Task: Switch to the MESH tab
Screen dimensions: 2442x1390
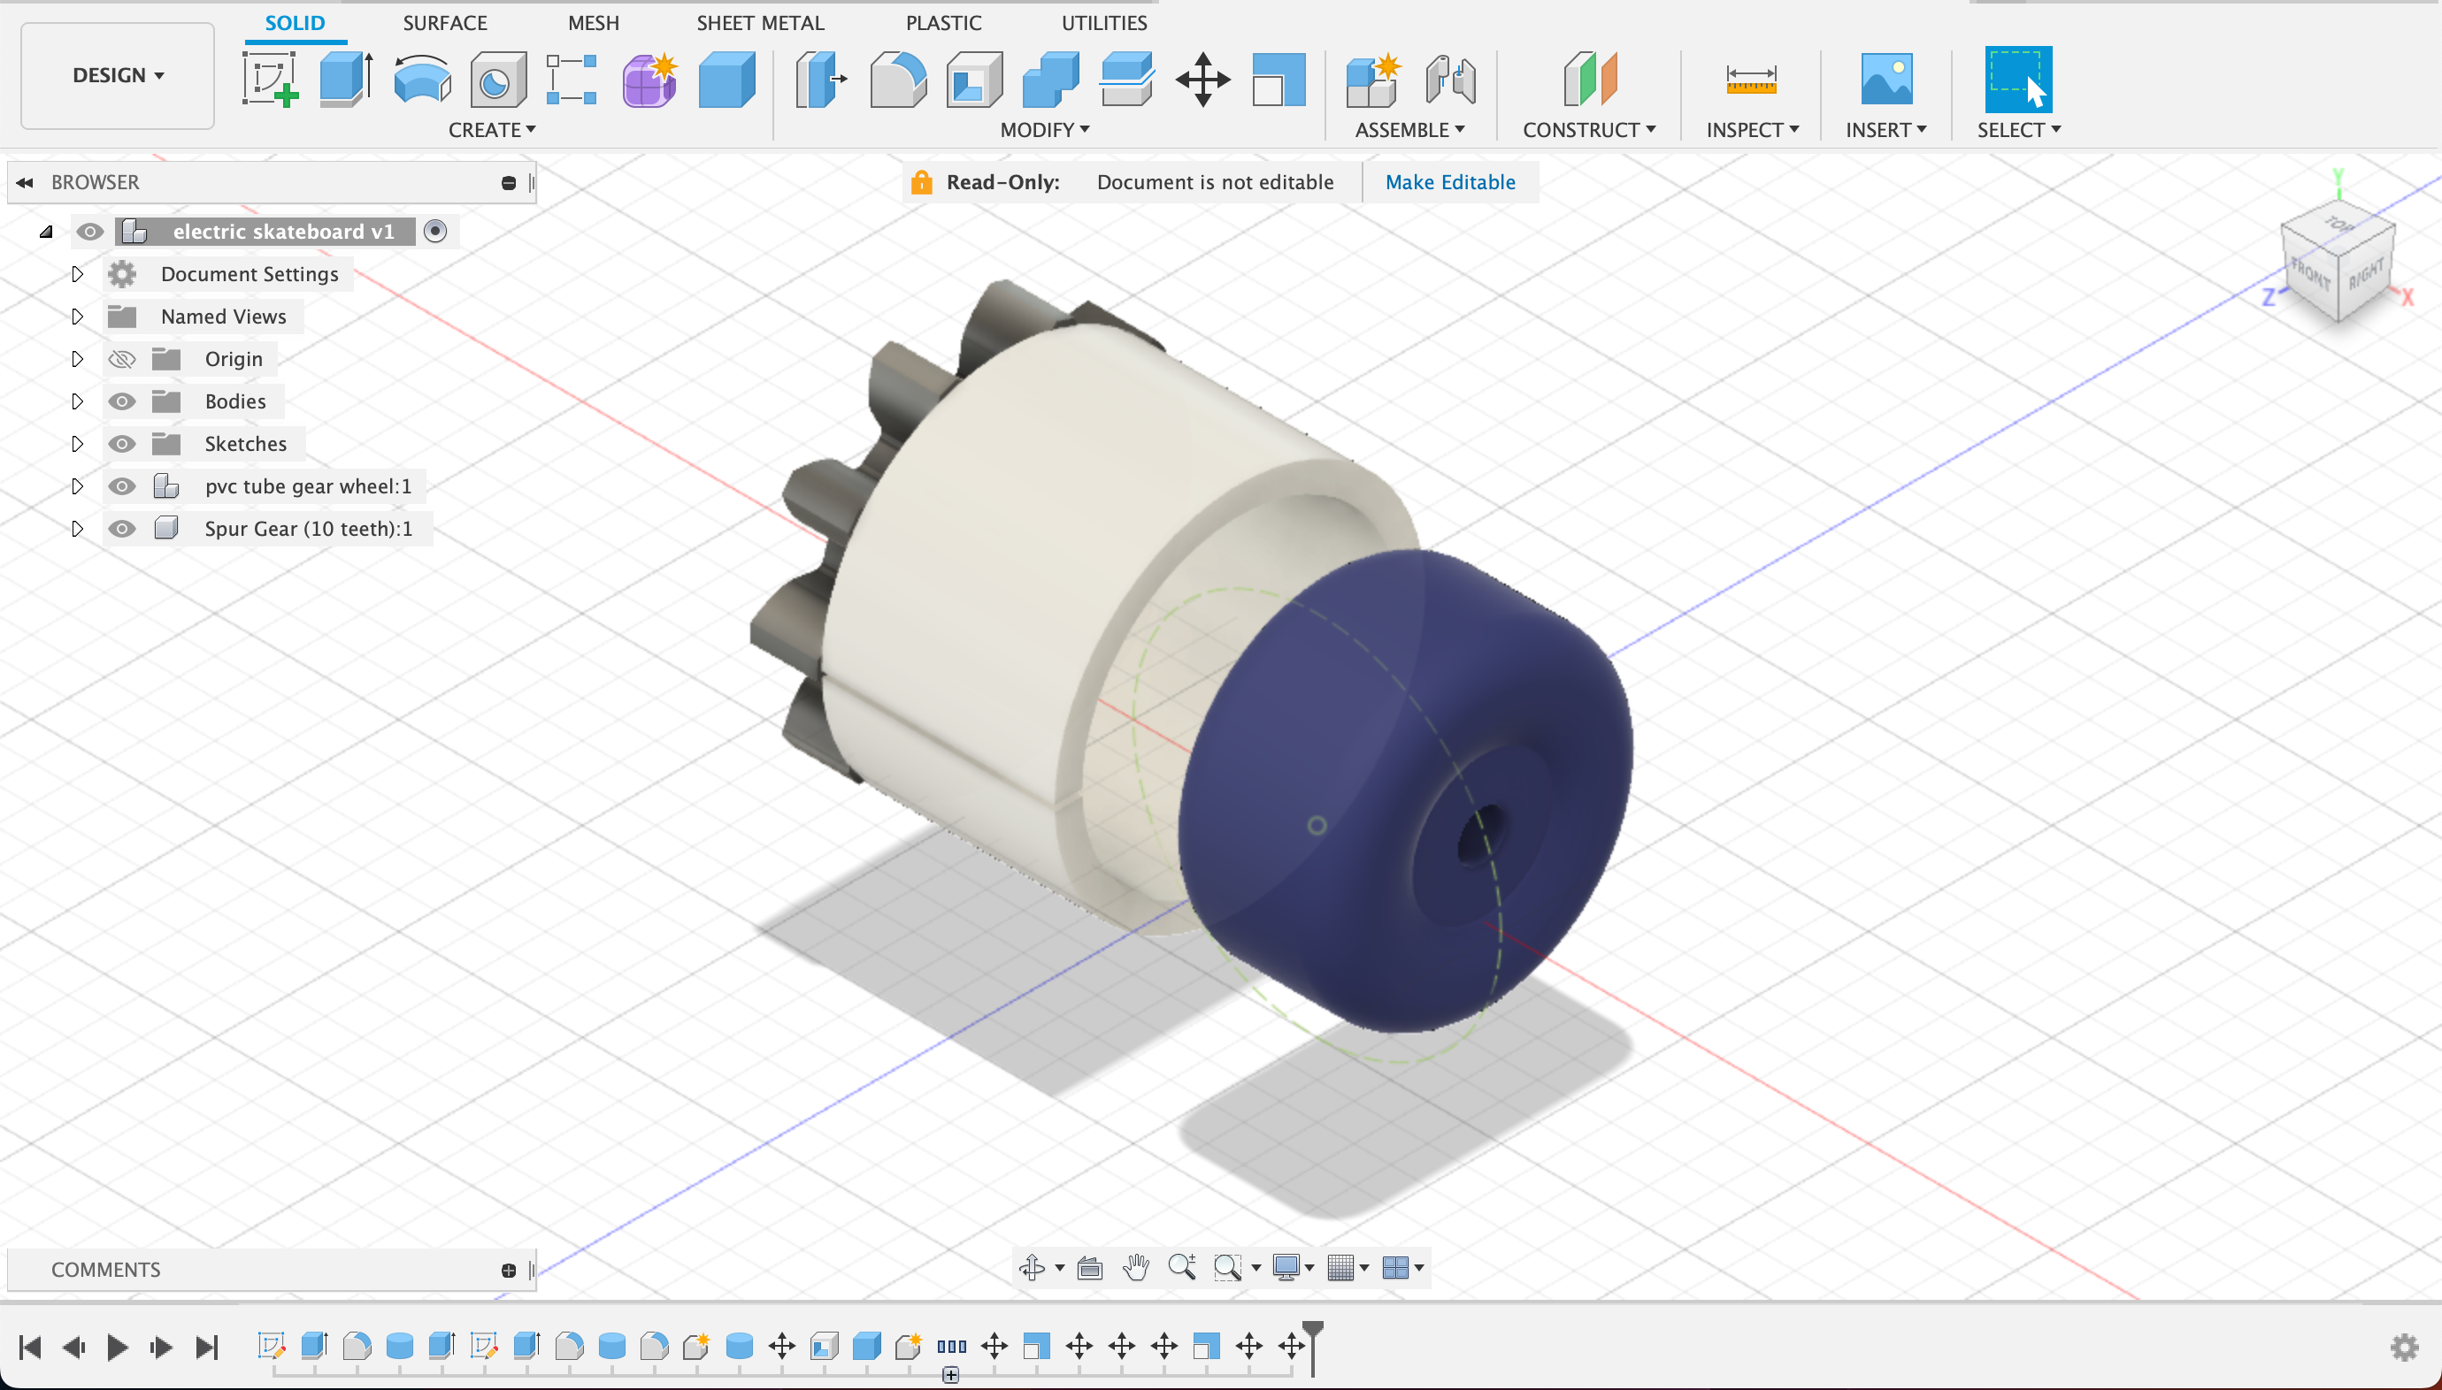Action: (x=593, y=23)
